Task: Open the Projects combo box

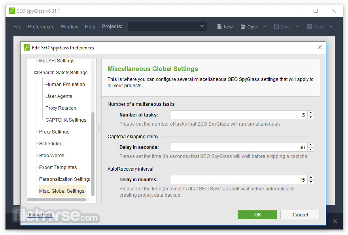Action: [167, 26]
